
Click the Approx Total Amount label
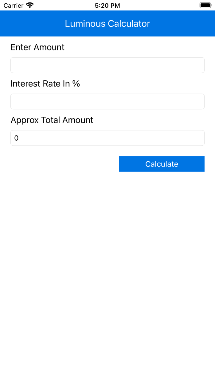(52, 120)
